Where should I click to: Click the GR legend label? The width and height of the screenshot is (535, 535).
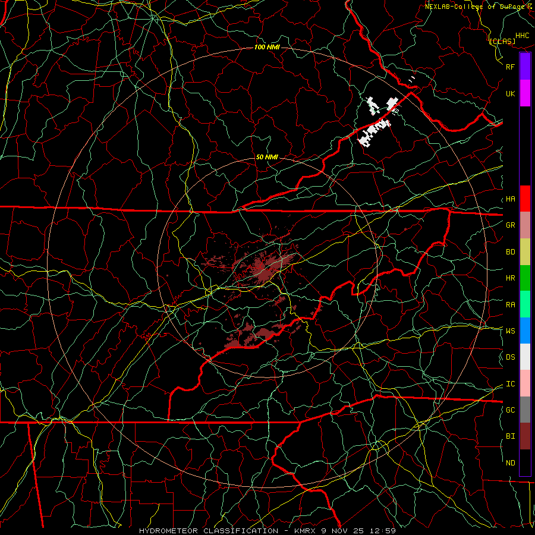(511, 225)
